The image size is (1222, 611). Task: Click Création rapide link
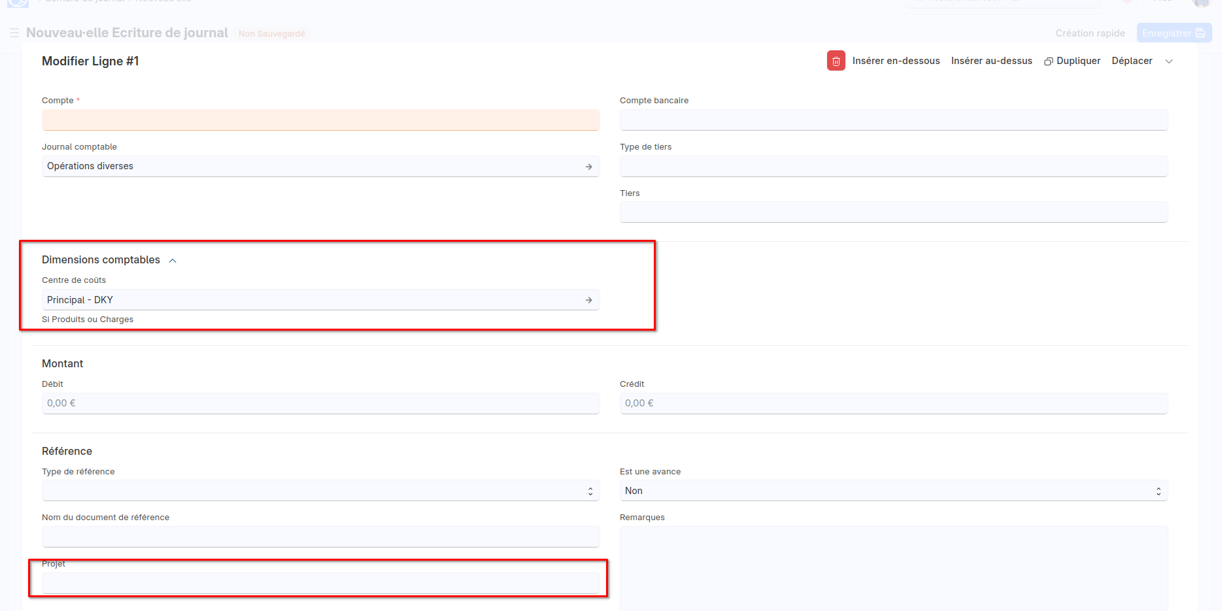click(1090, 33)
